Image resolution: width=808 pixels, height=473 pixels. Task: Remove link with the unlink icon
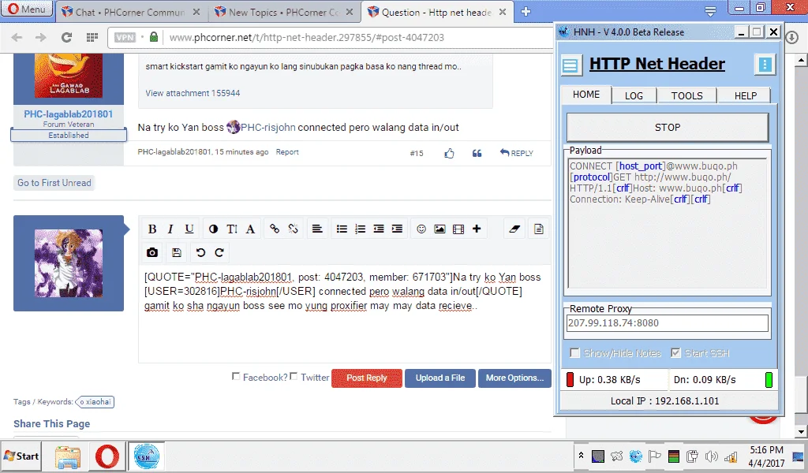[x=294, y=229]
